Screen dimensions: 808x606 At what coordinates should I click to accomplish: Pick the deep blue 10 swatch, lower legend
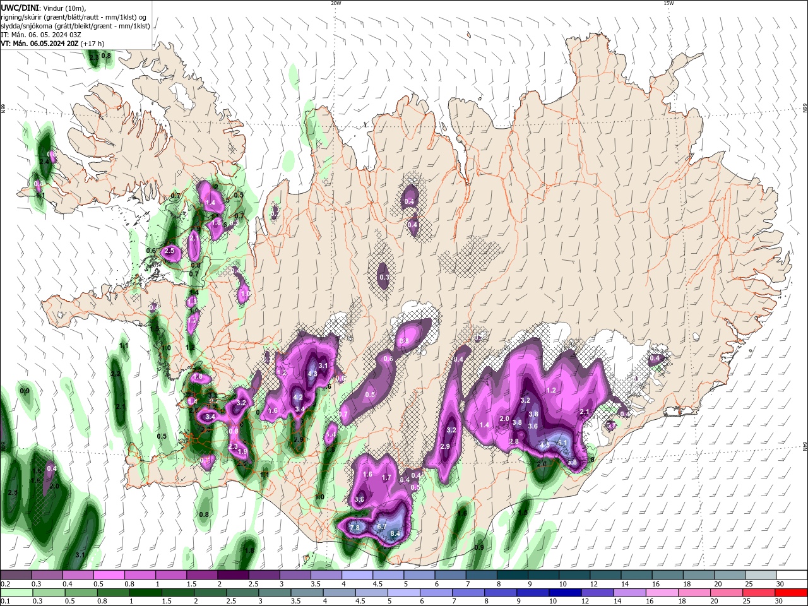(565, 592)
